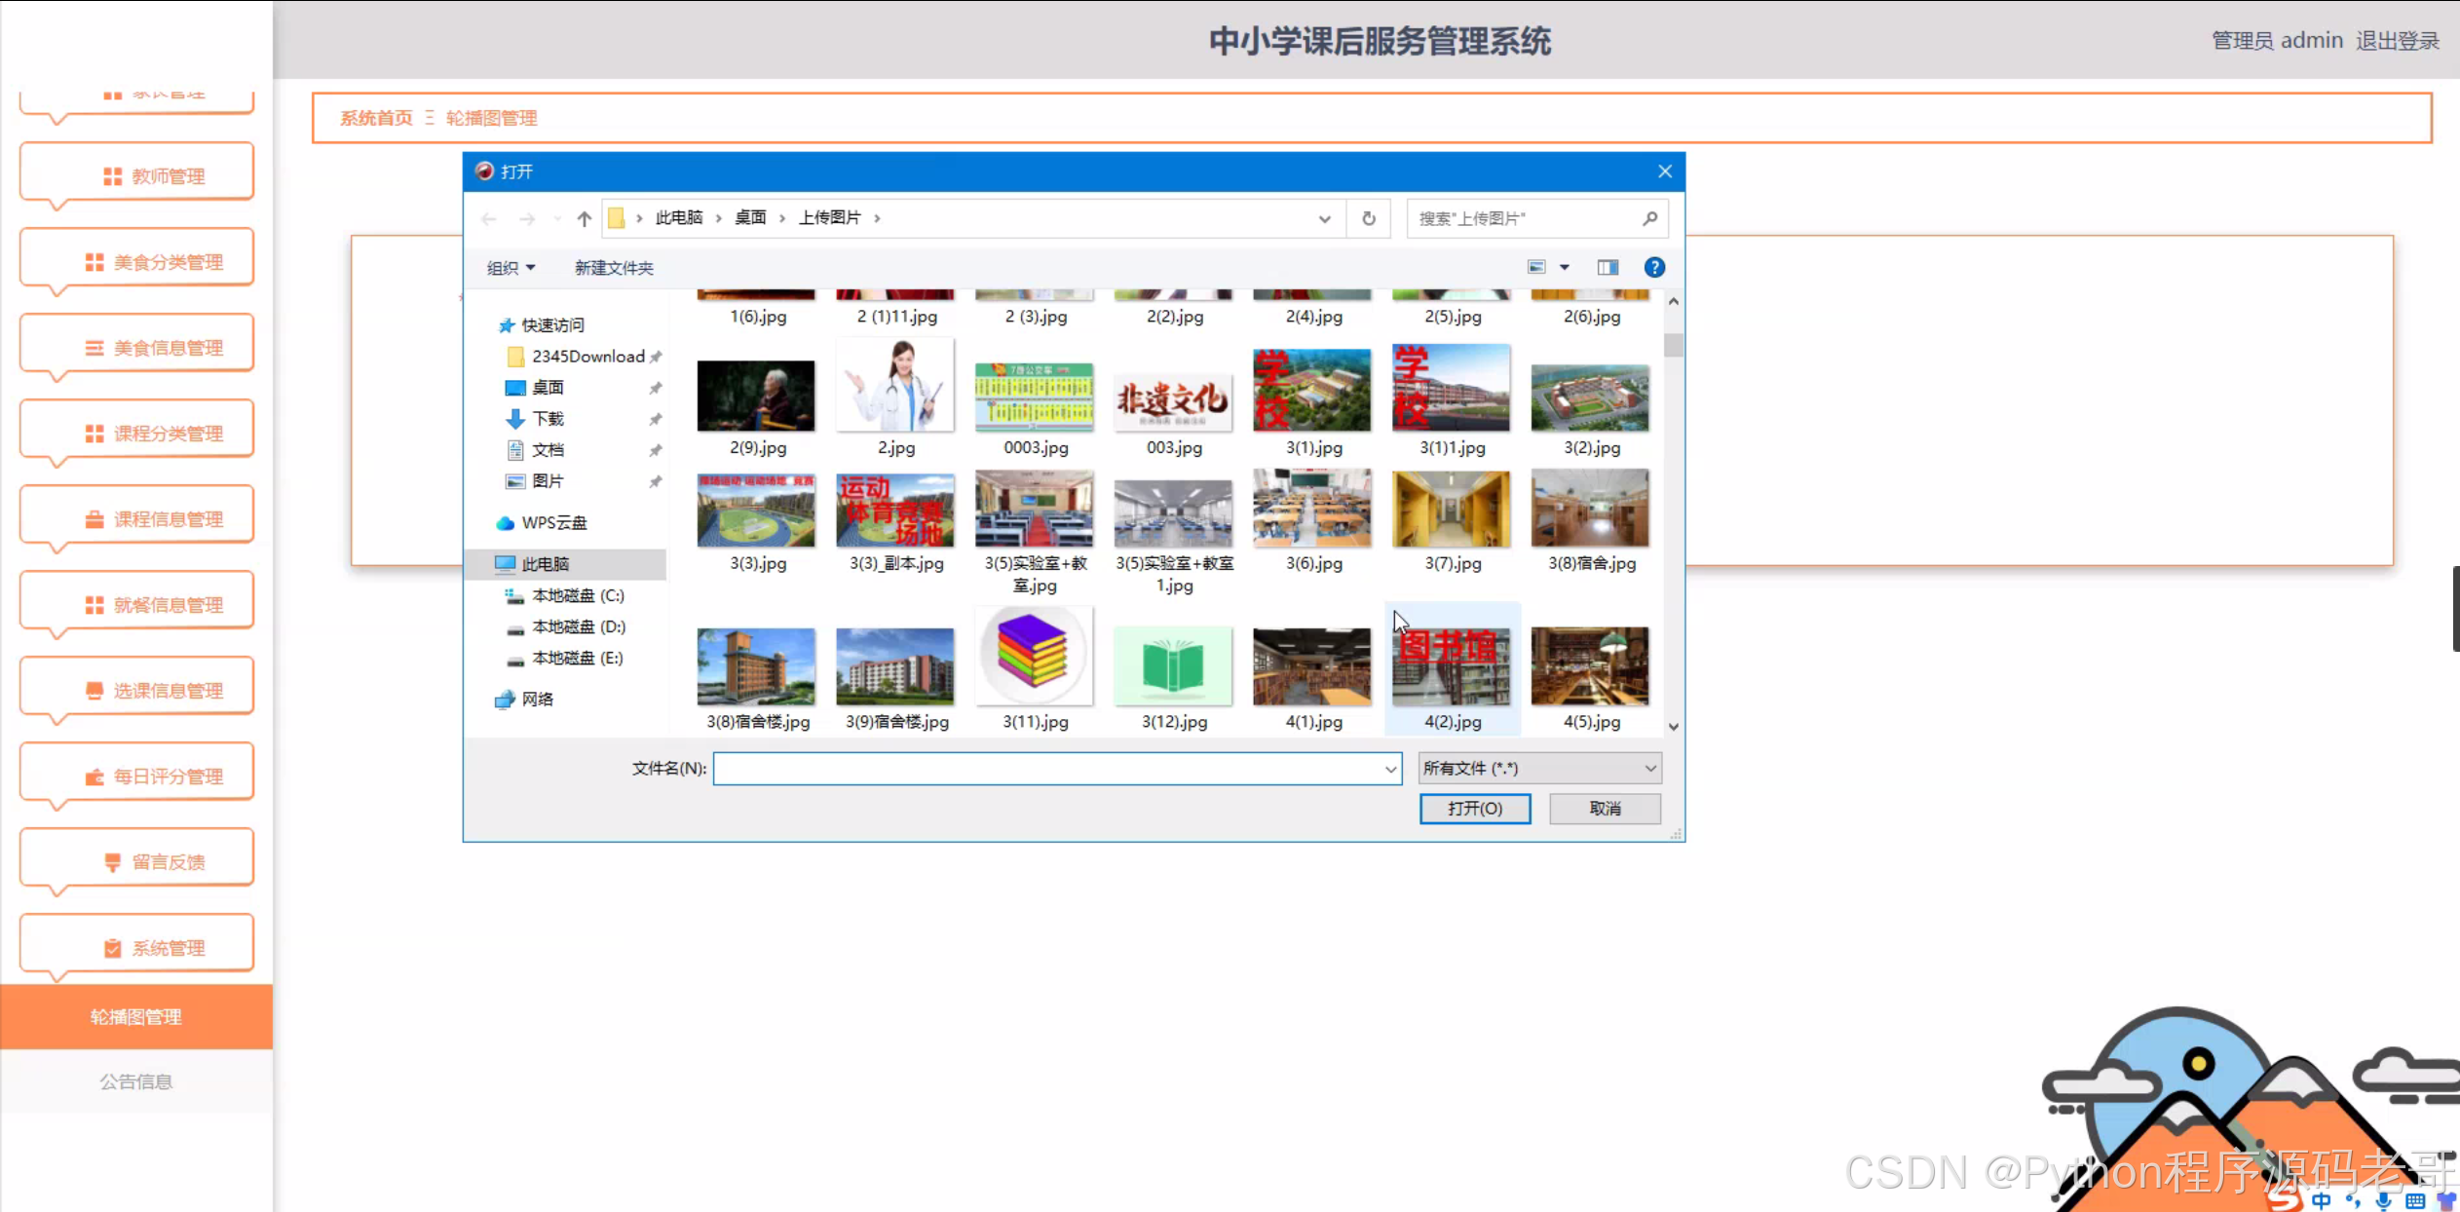Select the 4(2).jpg library thumbnail

[1452, 667]
